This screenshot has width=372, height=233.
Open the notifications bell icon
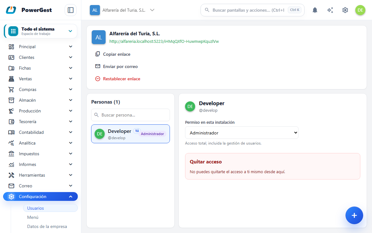(x=315, y=10)
